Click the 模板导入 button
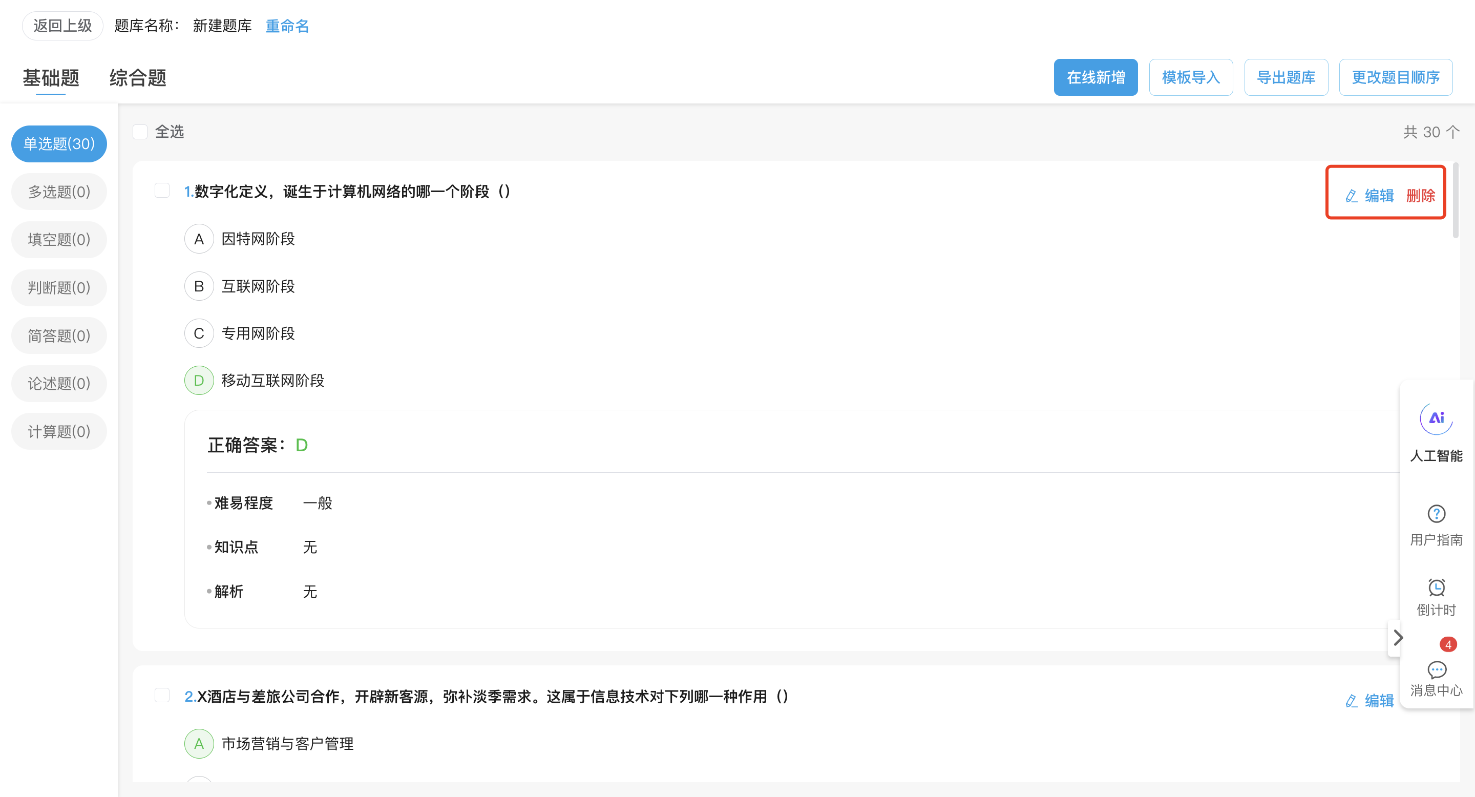This screenshot has width=1475, height=797. coord(1190,77)
